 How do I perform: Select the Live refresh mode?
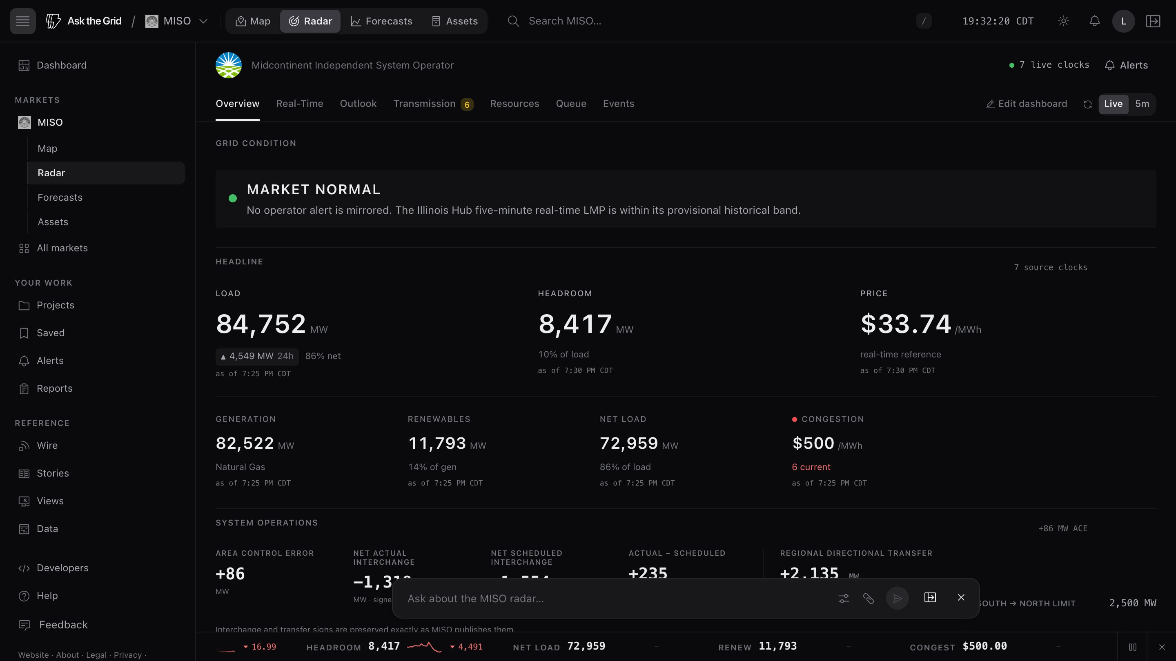click(x=1113, y=104)
